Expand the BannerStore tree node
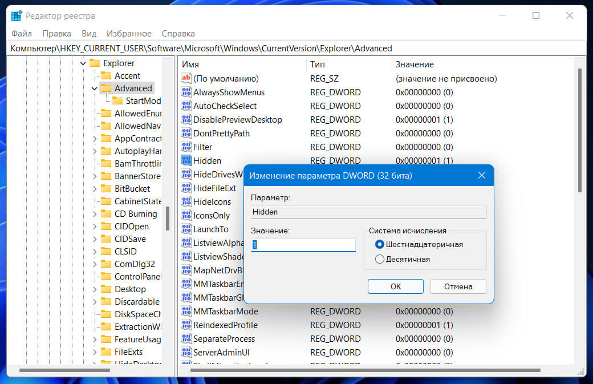This screenshot has width=593, height=384. click(95, 176)
